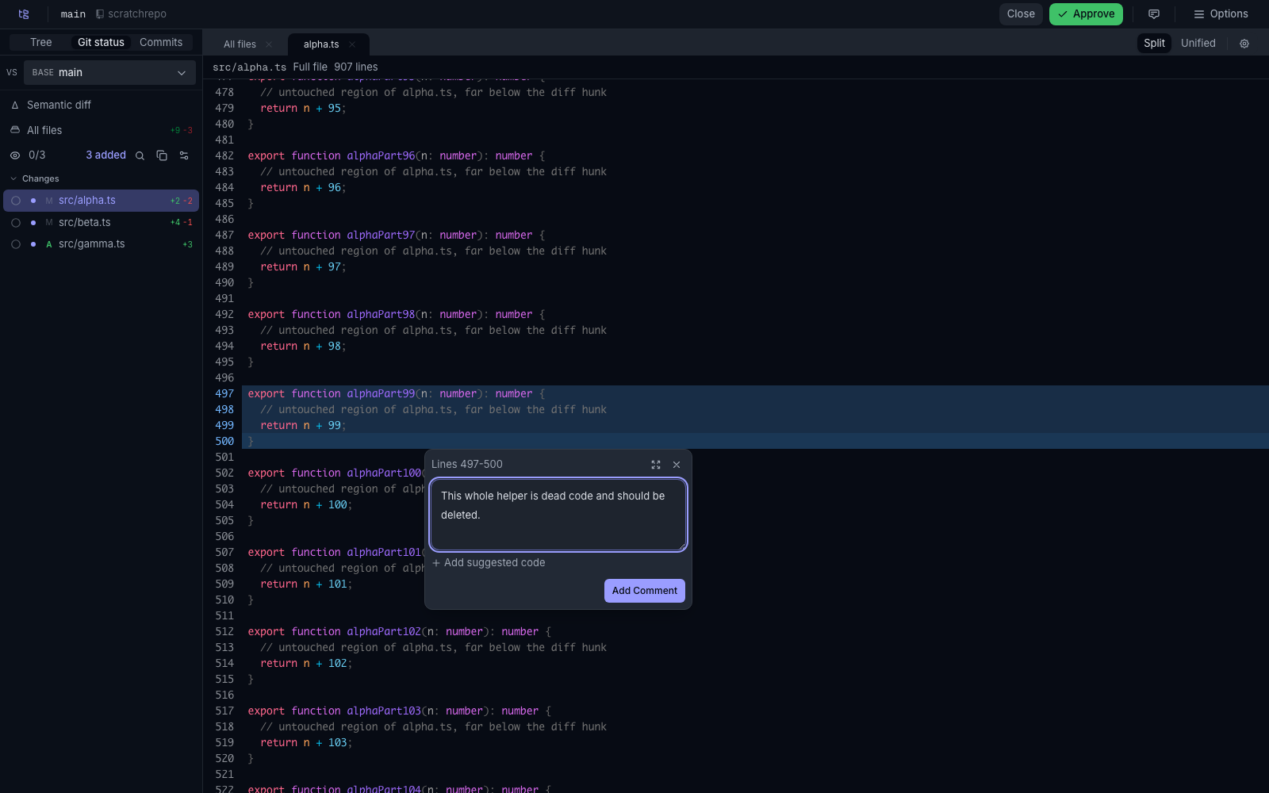The height and width of the screenshot is (793, 1269).
Task: Click the 0/3 viewed counter
Action: 37,155
